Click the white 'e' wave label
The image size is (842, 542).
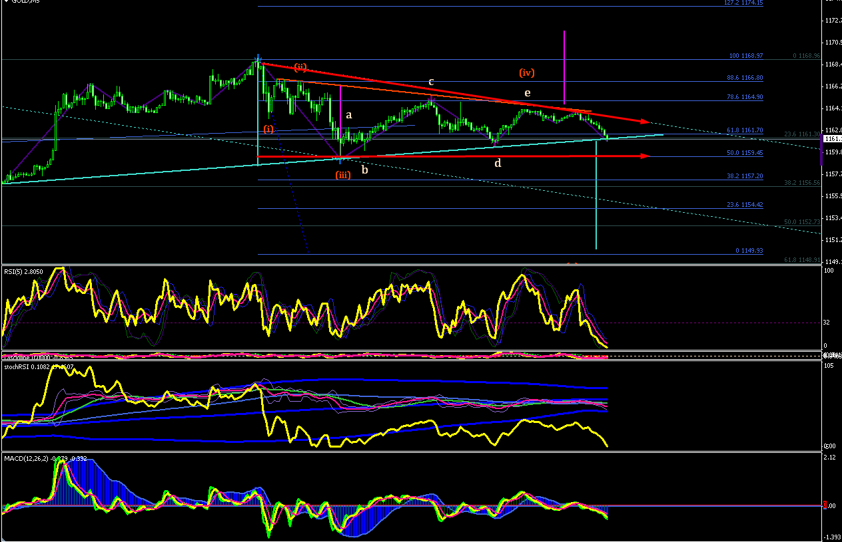pos(528,93)
